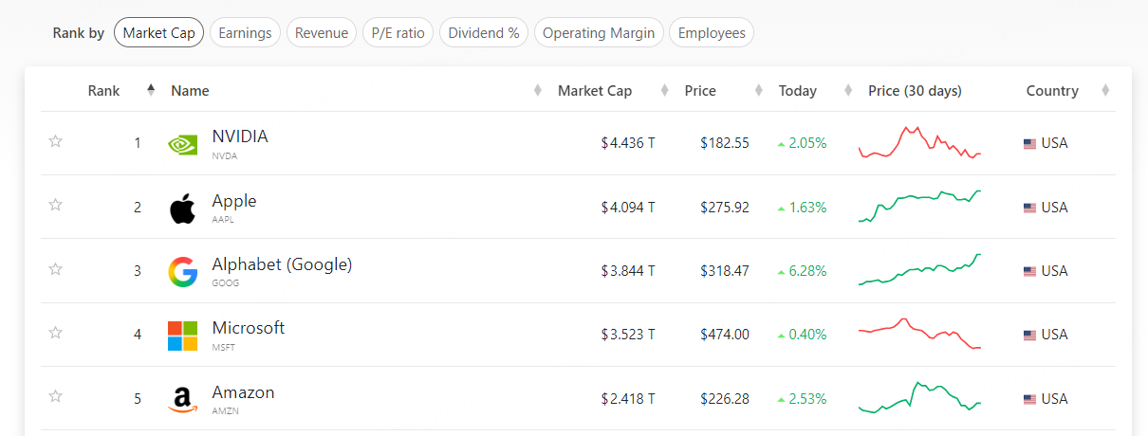Click the Microsoft logo icon

(182, 336)
